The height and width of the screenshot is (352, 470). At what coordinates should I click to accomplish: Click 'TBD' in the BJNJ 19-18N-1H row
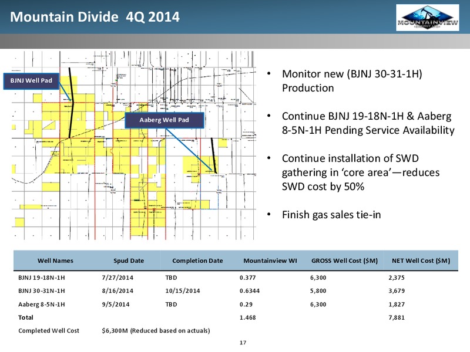(x=171, y=277)
